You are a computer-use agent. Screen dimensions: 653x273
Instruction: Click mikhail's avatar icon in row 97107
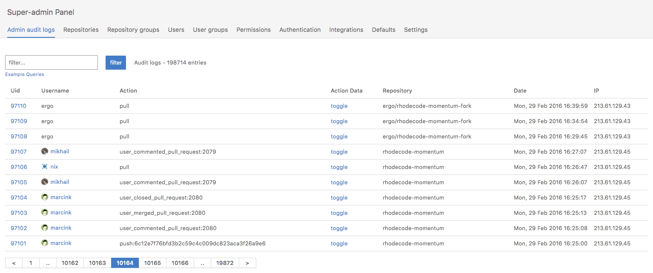click(x=45, y=152)
